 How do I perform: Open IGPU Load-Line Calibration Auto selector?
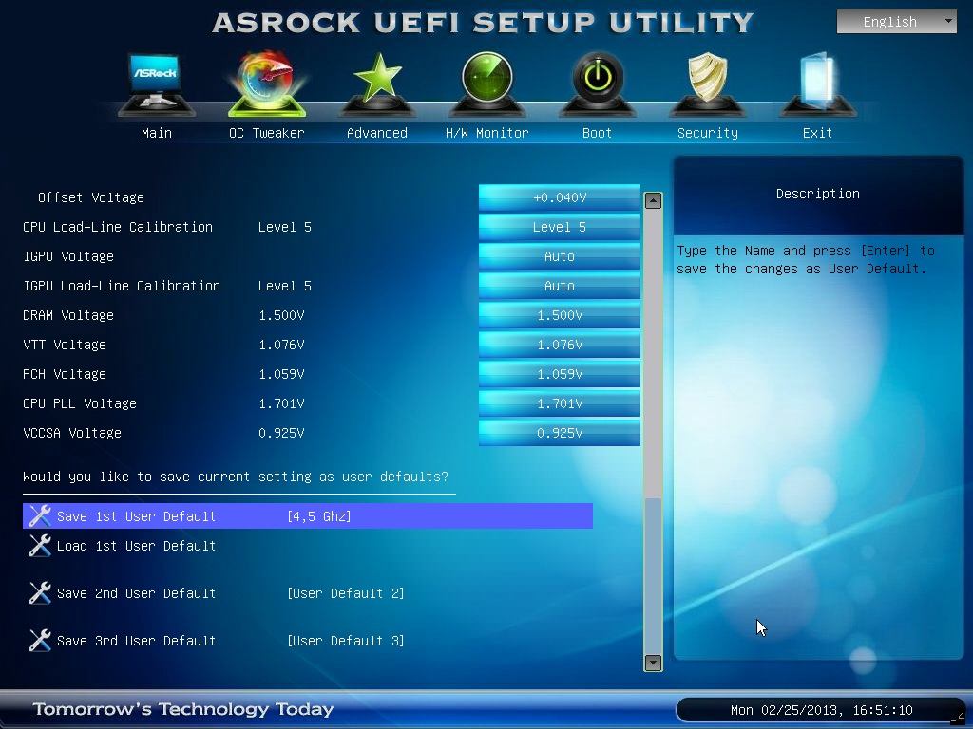[x=560, y=286]
